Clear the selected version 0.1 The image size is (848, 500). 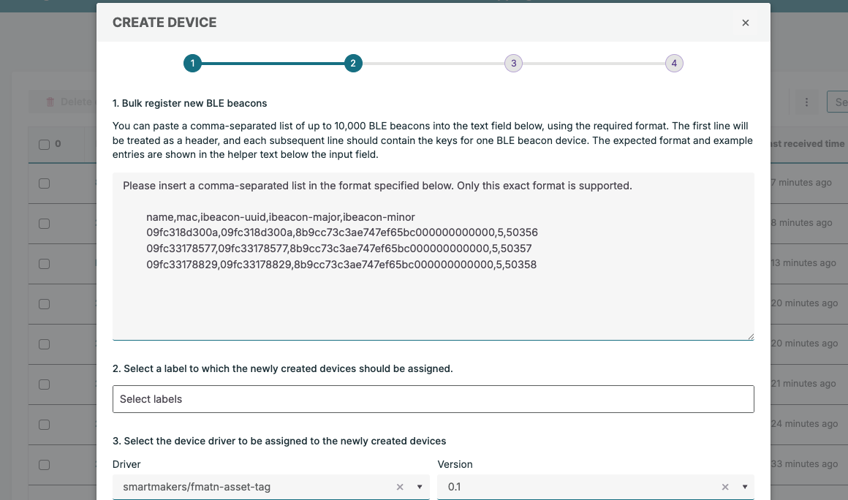click(724, 487)
